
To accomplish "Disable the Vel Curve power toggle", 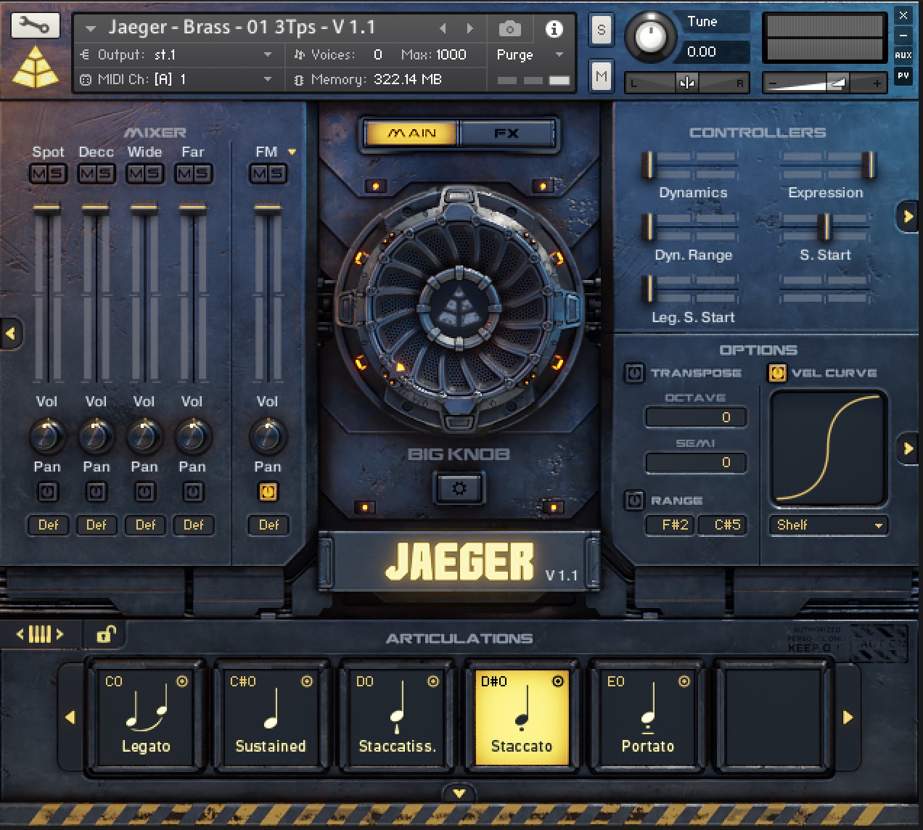I will click(x=777, y=373).
